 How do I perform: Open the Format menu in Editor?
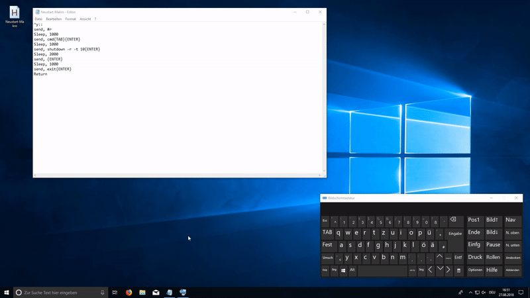tap(71, 19)
